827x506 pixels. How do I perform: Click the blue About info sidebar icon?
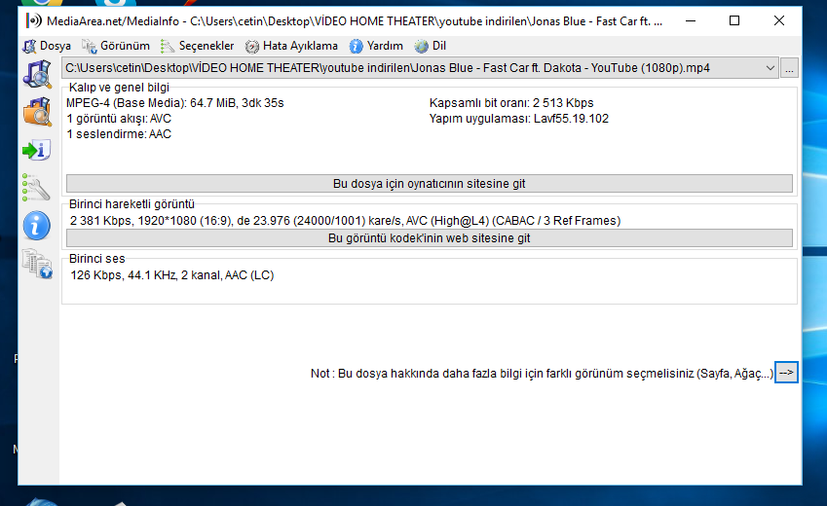(x=36, y=226)
